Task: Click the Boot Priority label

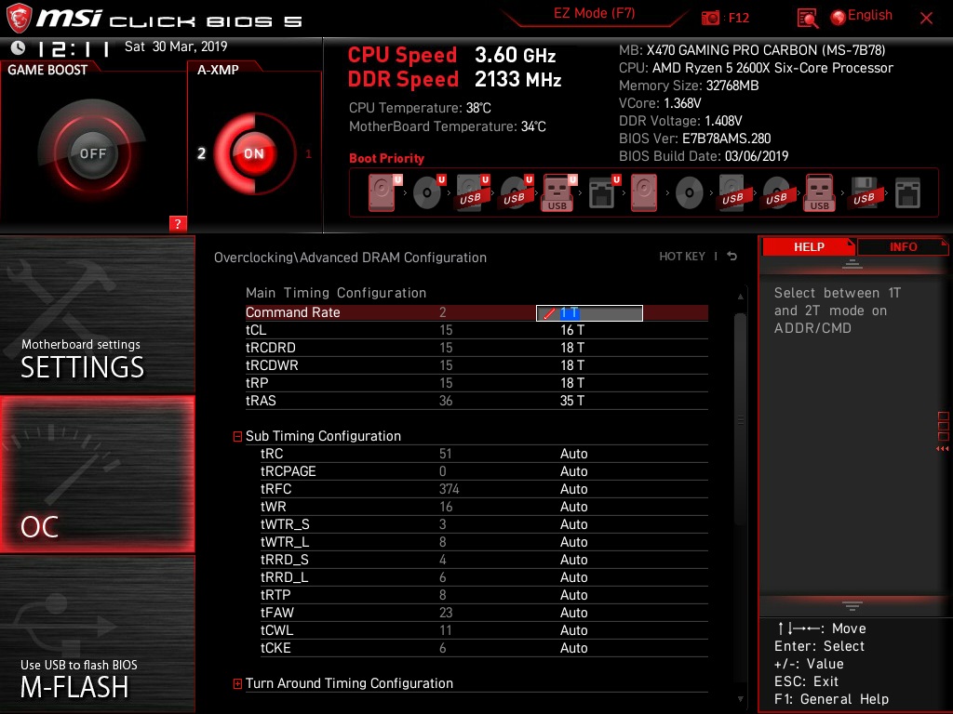Action: [386, 158]
